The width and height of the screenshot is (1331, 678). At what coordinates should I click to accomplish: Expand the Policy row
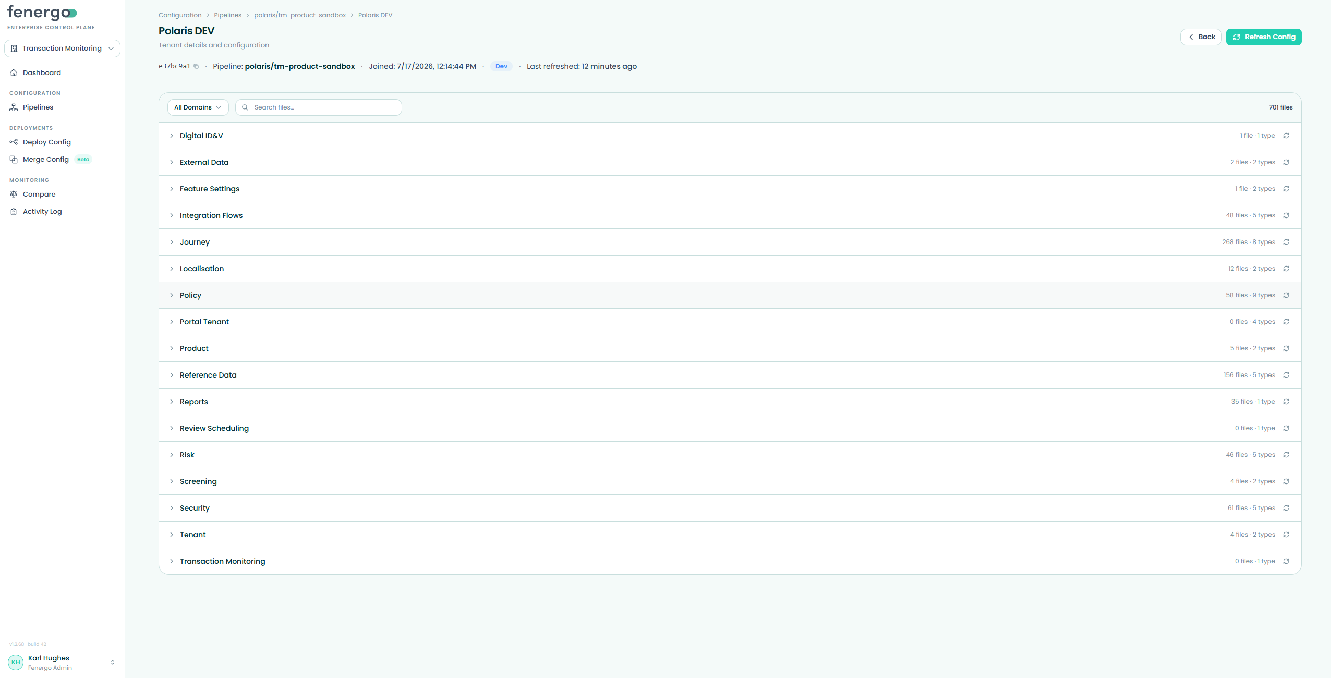click(x=172, y=295)
